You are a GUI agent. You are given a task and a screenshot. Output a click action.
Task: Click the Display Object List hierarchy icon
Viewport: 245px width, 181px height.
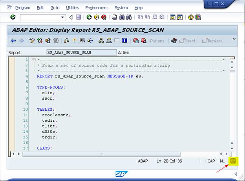(x=101, y=41)
